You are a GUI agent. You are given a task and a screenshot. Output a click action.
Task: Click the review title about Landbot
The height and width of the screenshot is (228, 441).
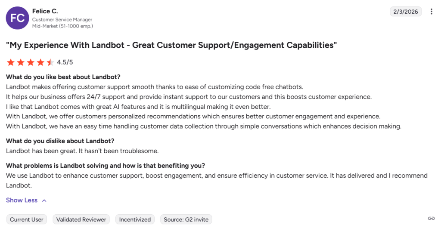click(171, 45)
